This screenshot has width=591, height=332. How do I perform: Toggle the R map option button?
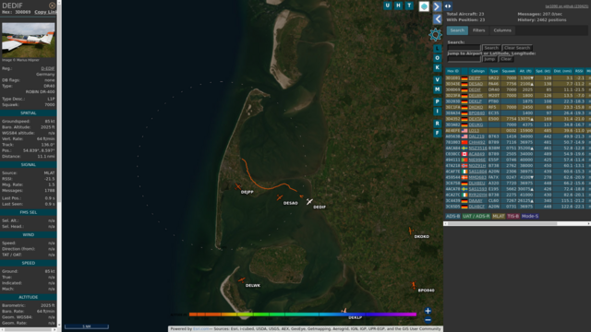pos(437,124)
